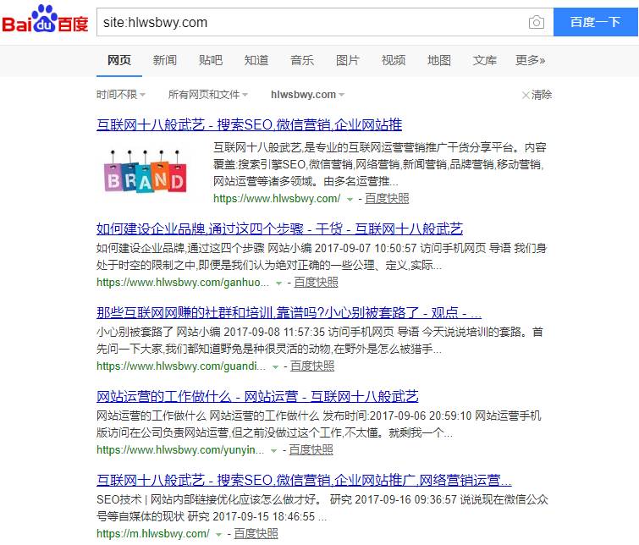Open 百度快照 for the ganhuo result
The width and height of the screenshot is (639, 545).
pos(316,283)
